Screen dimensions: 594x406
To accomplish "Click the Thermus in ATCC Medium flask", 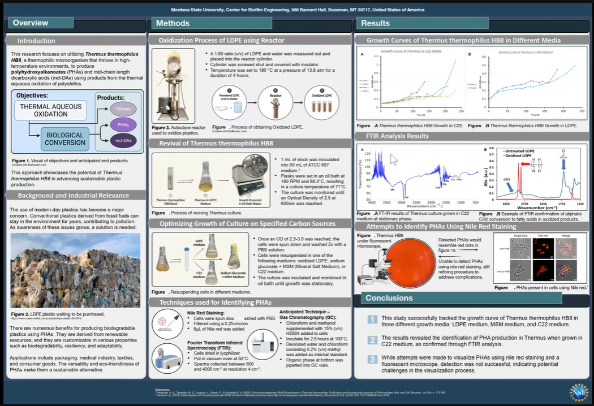I will point(206,177).
